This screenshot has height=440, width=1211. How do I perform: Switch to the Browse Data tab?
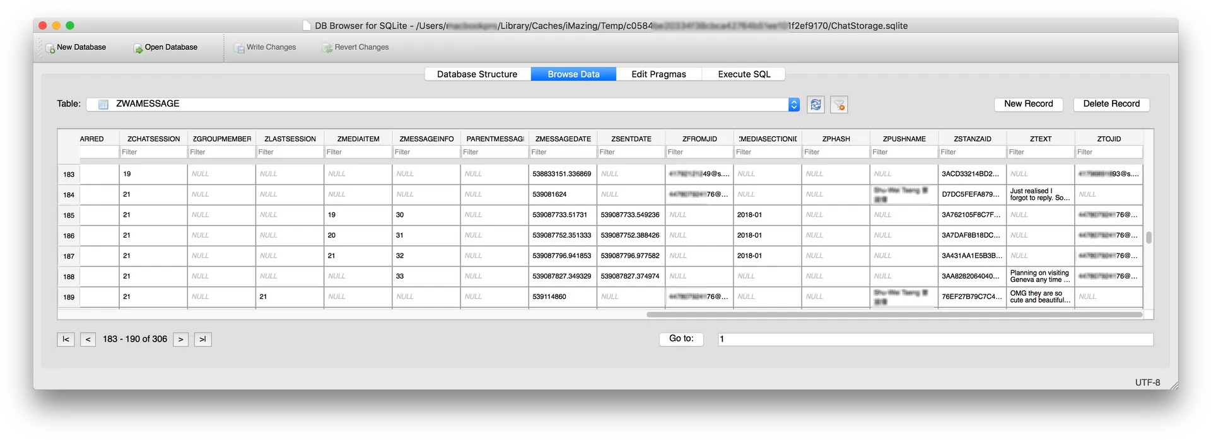[573, 74]
